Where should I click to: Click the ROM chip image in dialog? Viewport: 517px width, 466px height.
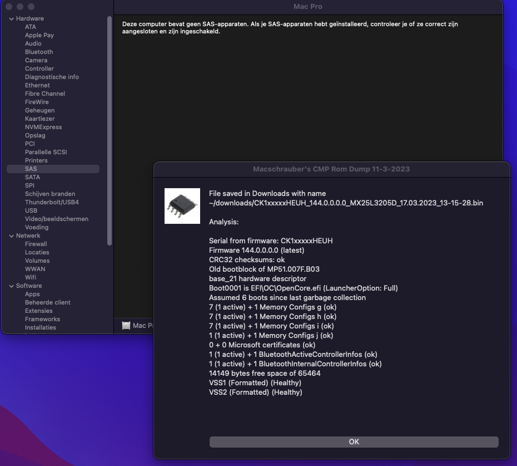point(182,206)
